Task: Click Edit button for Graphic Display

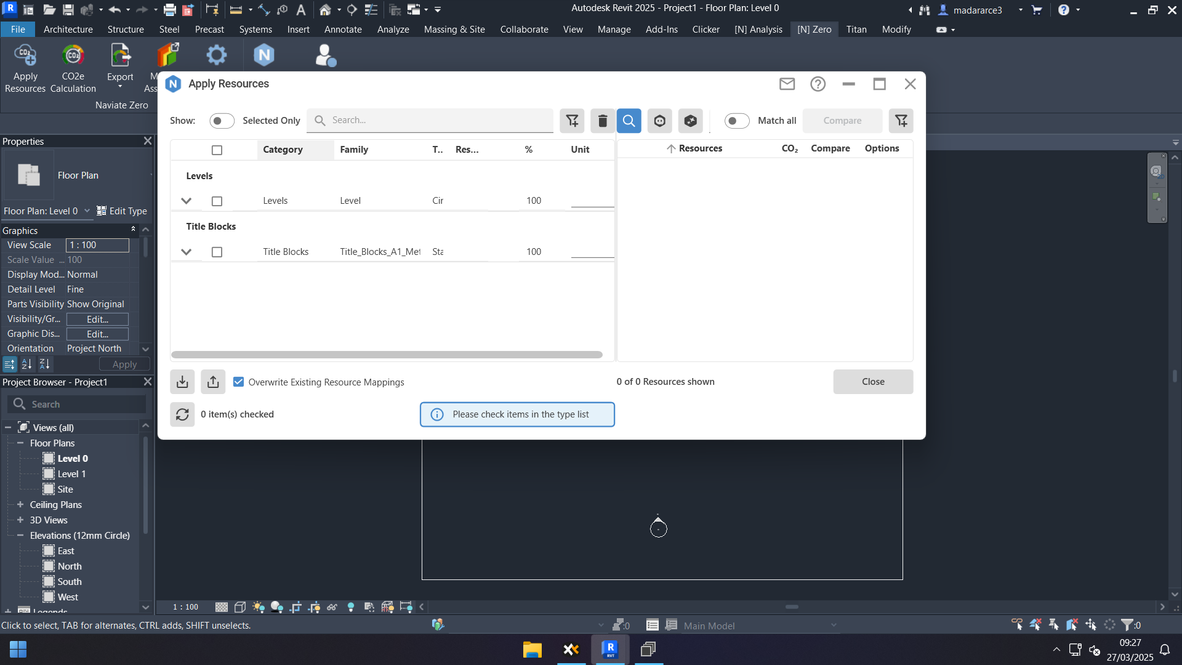Action: (97, 334)
